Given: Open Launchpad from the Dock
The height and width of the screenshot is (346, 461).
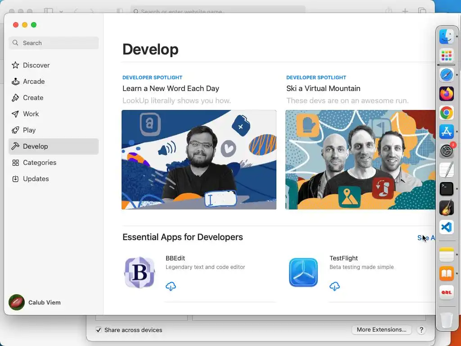Looking at the screenshot, I should (446, 55).
